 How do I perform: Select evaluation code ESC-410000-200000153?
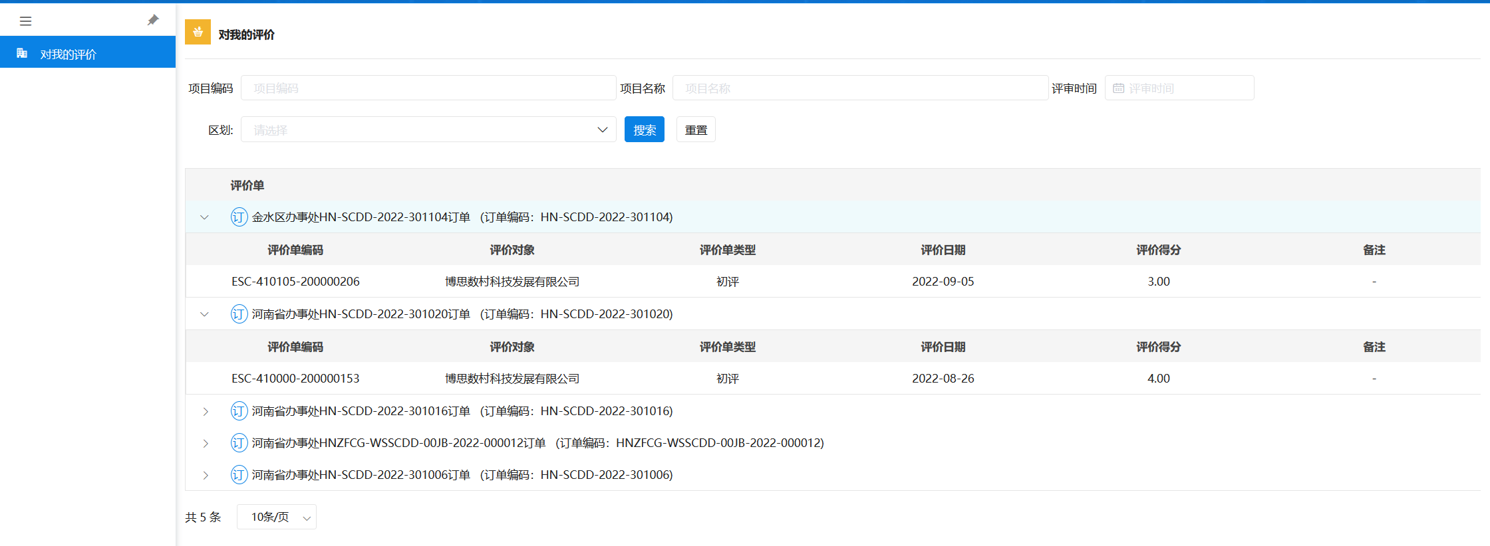click(x=295, y=379)
